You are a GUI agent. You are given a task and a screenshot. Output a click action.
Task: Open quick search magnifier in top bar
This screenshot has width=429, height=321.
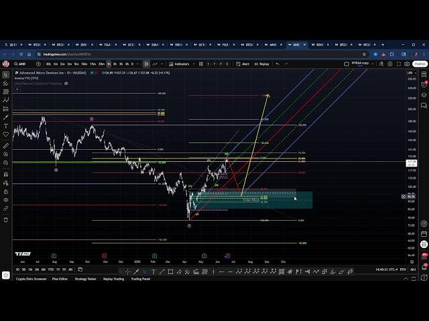coord(381,64)
